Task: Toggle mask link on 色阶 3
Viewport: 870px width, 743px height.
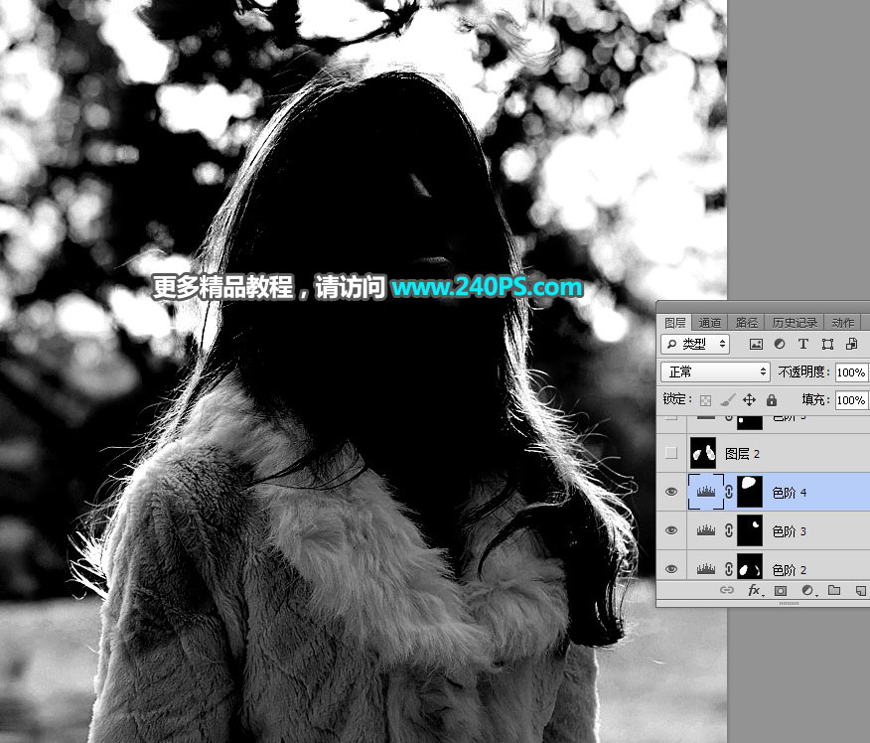Action: click(729, 530)
